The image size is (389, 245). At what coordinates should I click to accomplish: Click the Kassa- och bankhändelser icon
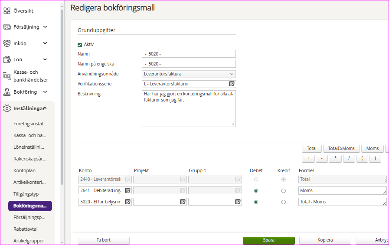click(x=7, y=75)
